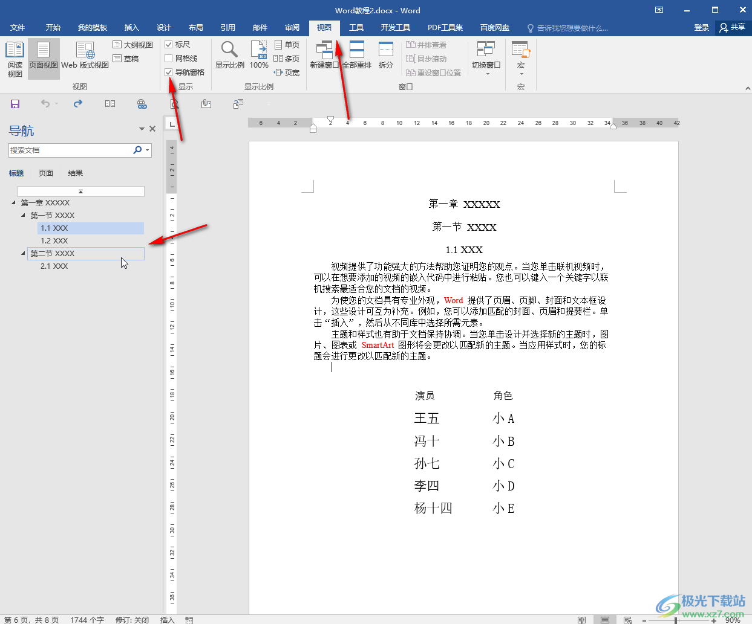Click 拆分 to split the window

pyautogui.click(x=386, y=56)
